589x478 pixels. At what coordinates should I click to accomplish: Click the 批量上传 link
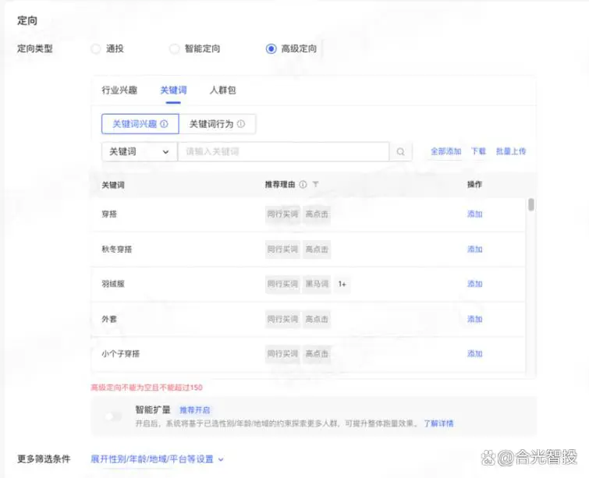coord(511,151)
